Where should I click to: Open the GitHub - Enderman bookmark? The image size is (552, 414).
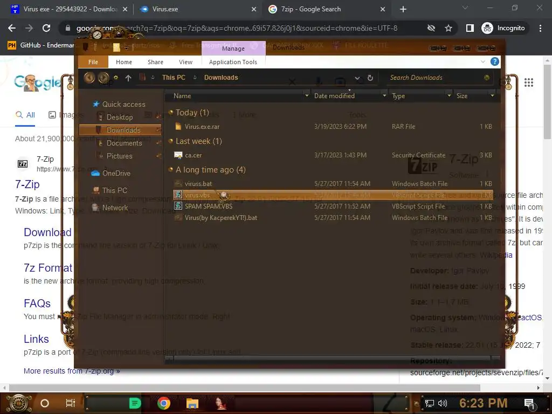click(x=41, y=45)
